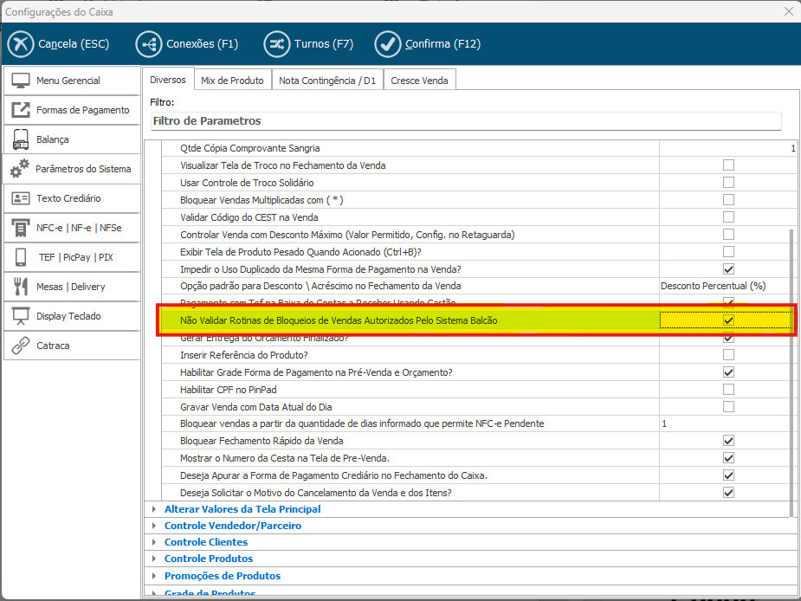This screenshot has width=801, height=601.
Task: Uncheck Bloquear Fechamento Rápido da Venda
Action: pyautogui.click(x=728, y=441)
